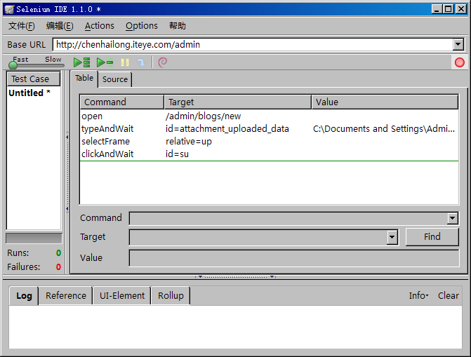471x357 pixels.
Task: Click the relative=up target cell
Action: (189, 142)
